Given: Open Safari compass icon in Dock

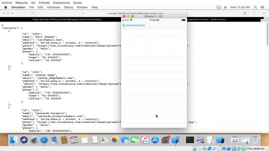Looking at the screenshot, I should 44,140.
